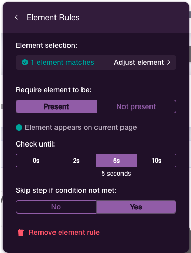Click Element appears on current page text
191x253 pixels.
(81, 128)
